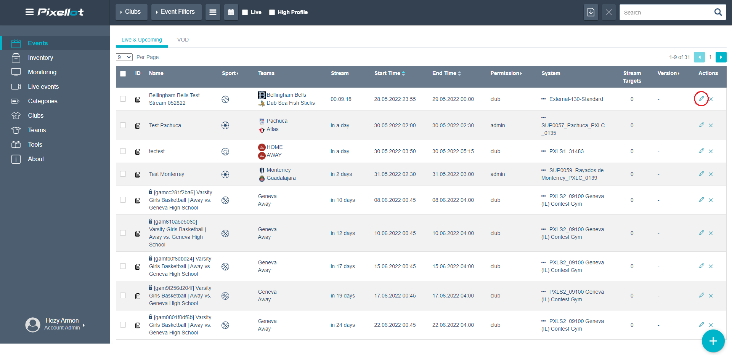Check the select-all checkbox in table header
The image size is (732, 355).
[123, 74]
